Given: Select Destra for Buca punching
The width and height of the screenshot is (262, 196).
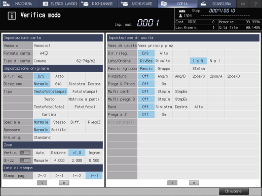Looking at the screenshot, I should click(181, 107).
